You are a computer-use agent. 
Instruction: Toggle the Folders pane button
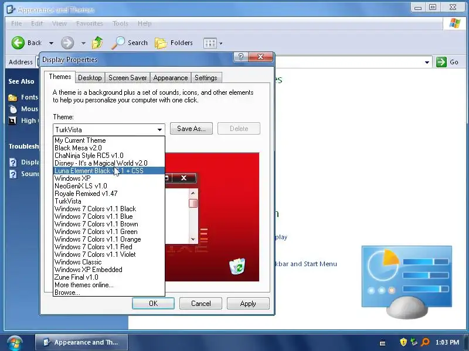click(174, 43)
